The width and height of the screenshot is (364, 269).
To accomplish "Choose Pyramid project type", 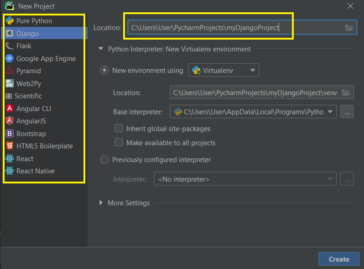I will tap(44, 71).
